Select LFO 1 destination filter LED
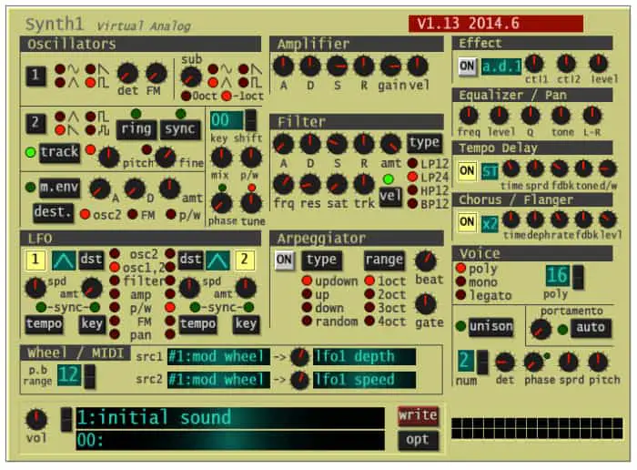Screen dimensions: 637x470 [115, 281]
